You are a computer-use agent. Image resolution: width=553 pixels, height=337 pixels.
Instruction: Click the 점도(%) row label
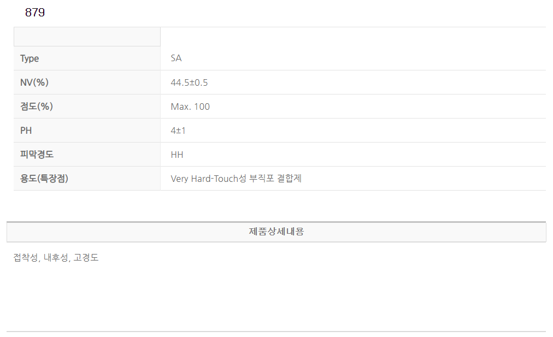[x=36, y=107]
